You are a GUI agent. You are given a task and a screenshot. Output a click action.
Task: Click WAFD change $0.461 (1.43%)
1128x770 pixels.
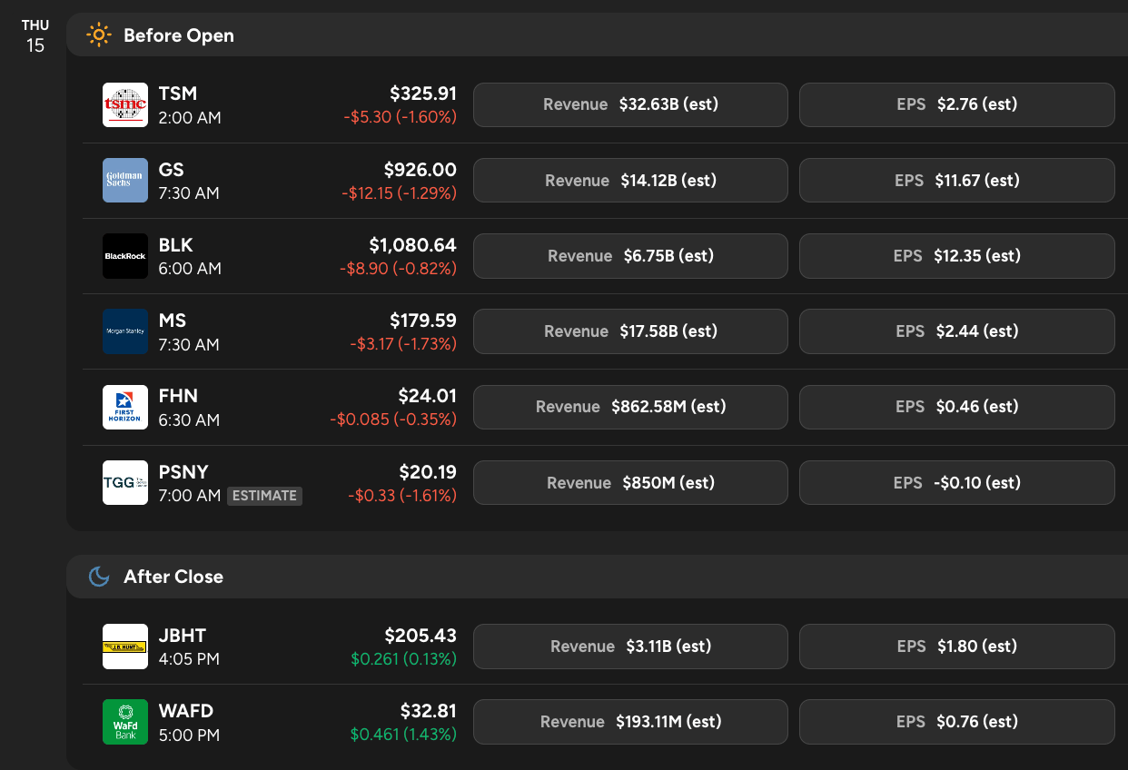404,735
